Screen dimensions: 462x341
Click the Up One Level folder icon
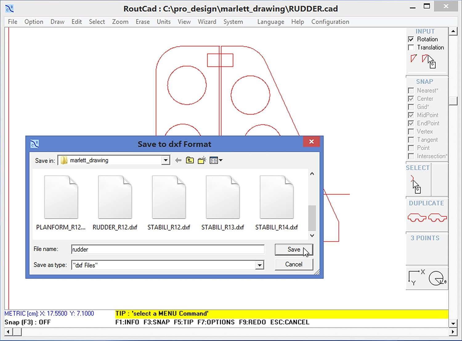[x=190, y=160]
